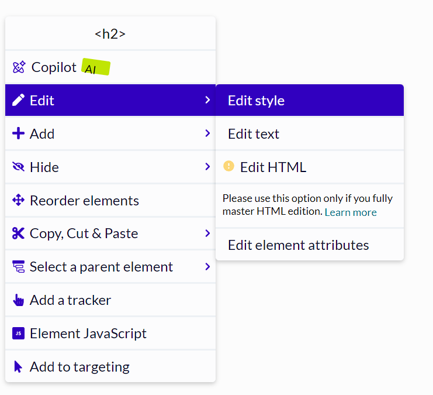Click the Select a parent element icon
The height and width of the screenshot is (395, 433).
coord(18,267)
